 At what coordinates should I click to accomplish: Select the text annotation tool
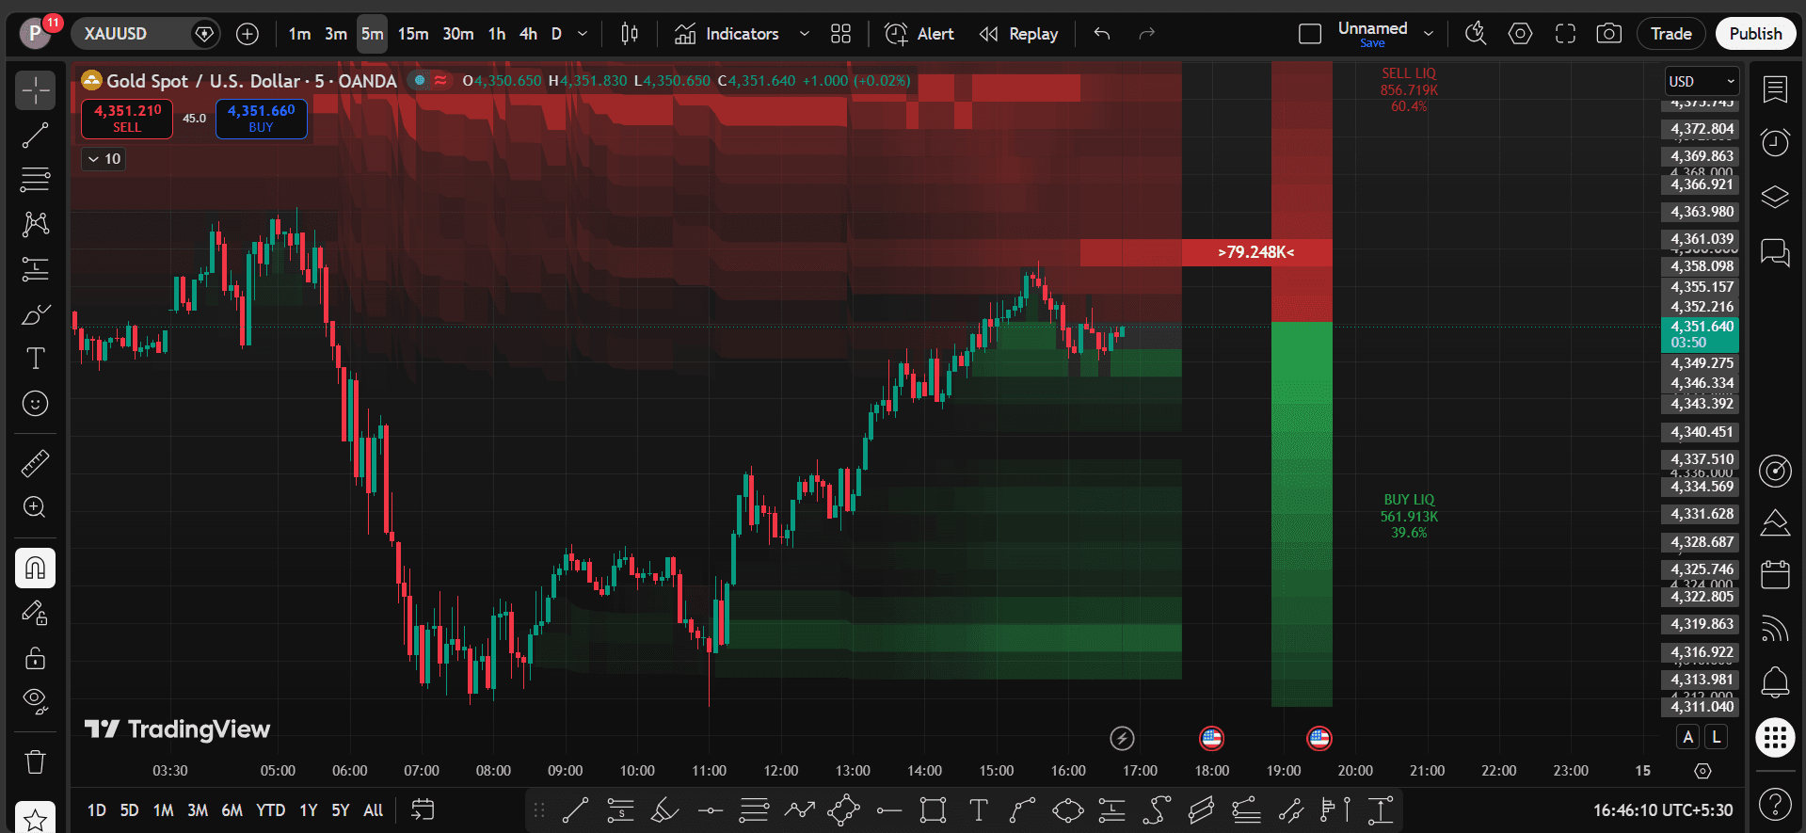pos(36,359)
